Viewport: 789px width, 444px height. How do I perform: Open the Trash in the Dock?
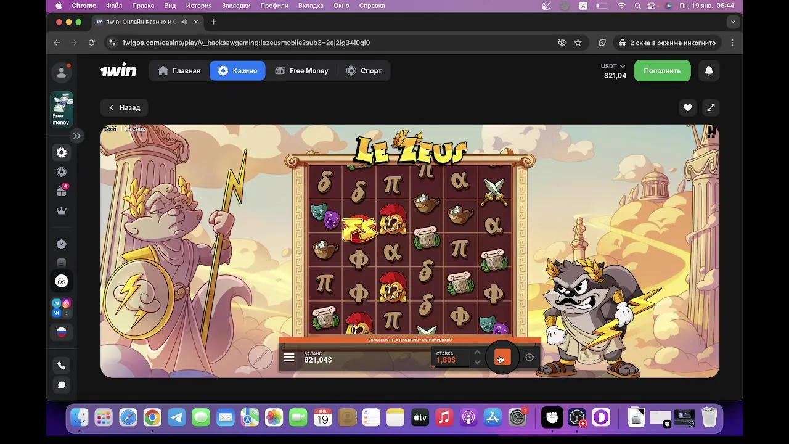pyautogui.click(x=710, y=418)
